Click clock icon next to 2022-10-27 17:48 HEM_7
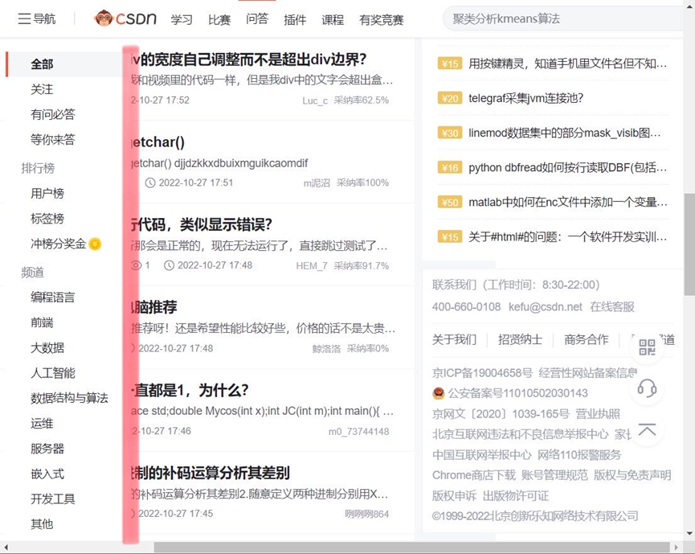 (x=169, y=265)
